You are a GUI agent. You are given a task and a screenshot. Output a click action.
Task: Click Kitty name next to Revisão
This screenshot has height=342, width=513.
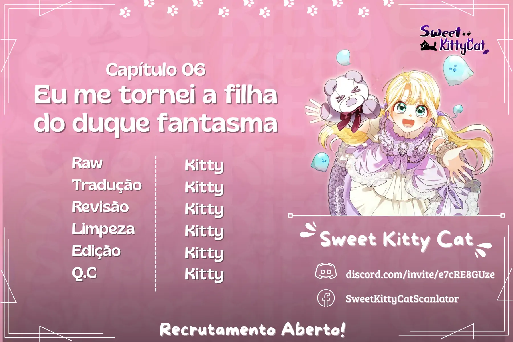pyautogui.click(x=204, y=209)
